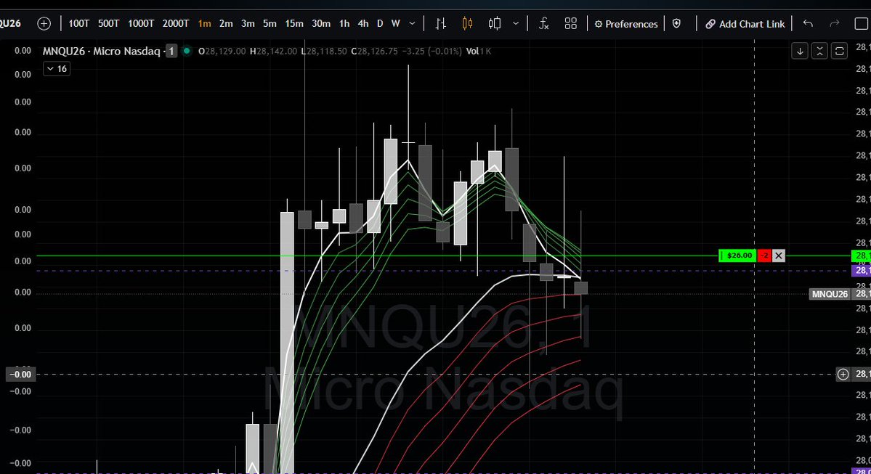Click the MNQU26 price axis label
The height and width of the screenshot is (474, 871).
click(830, 293)
